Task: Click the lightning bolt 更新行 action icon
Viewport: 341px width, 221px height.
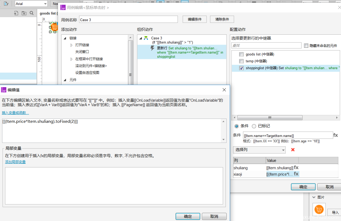Action: point(152,48)
